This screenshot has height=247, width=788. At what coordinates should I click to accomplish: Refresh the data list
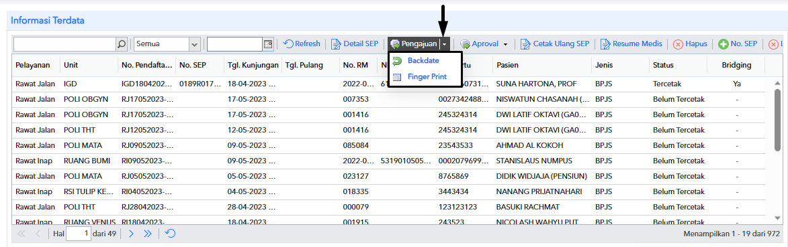[302, 44]
